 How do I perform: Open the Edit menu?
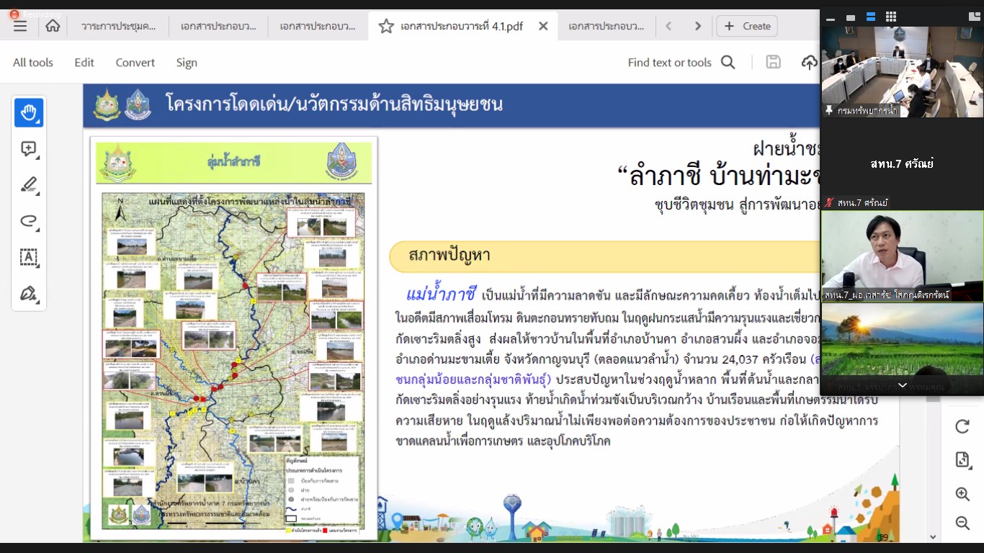(x=84, y=63)
